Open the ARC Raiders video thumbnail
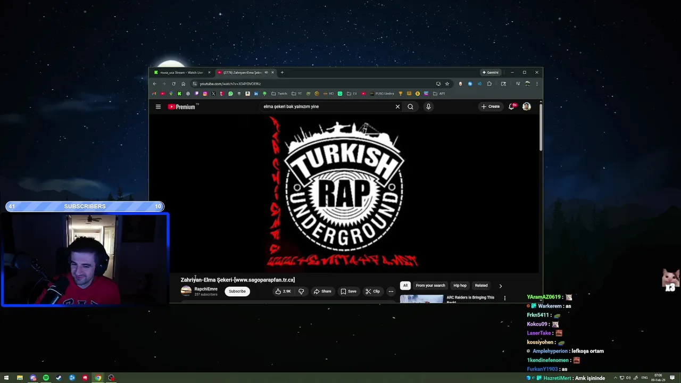The width and height of the screenshot is (681, 383). point(421,299)
